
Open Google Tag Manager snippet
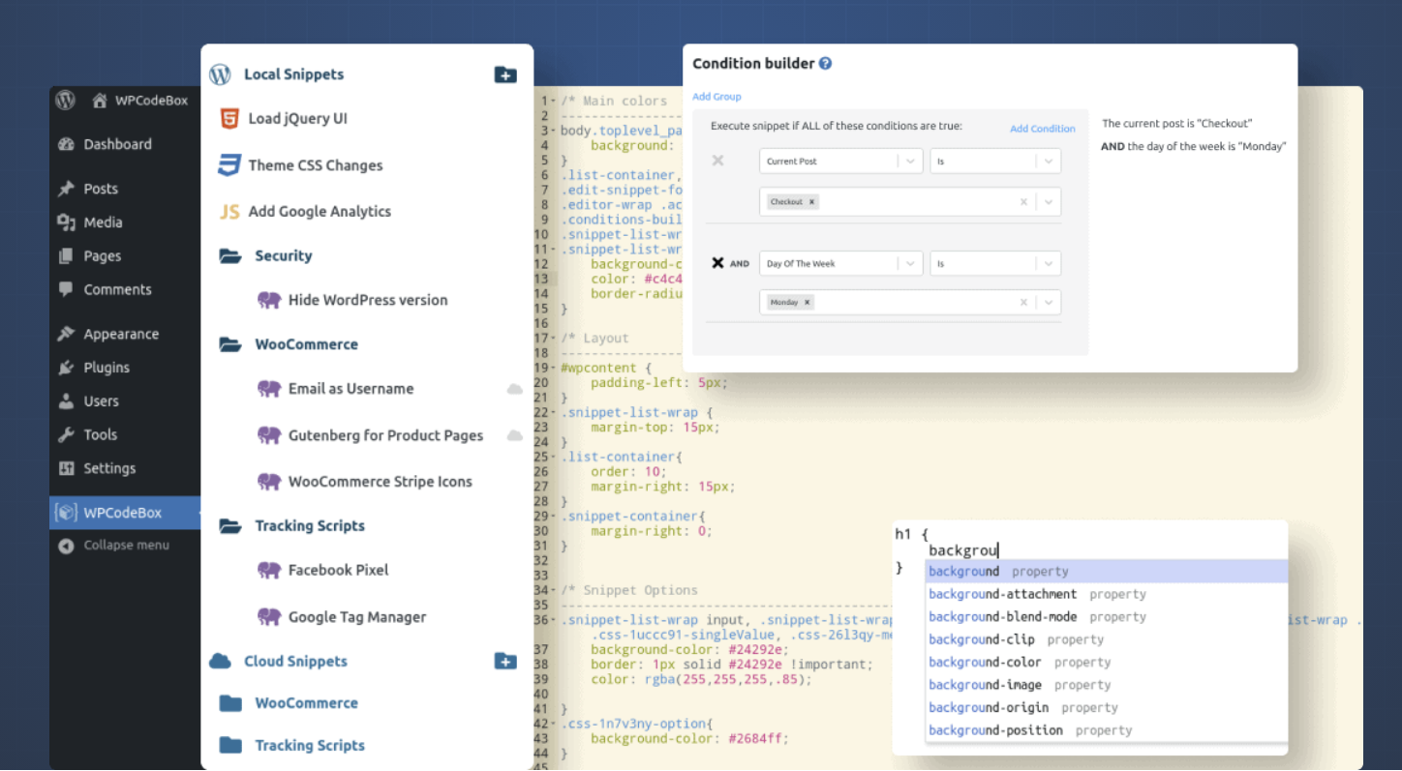(x=357, y=617)
